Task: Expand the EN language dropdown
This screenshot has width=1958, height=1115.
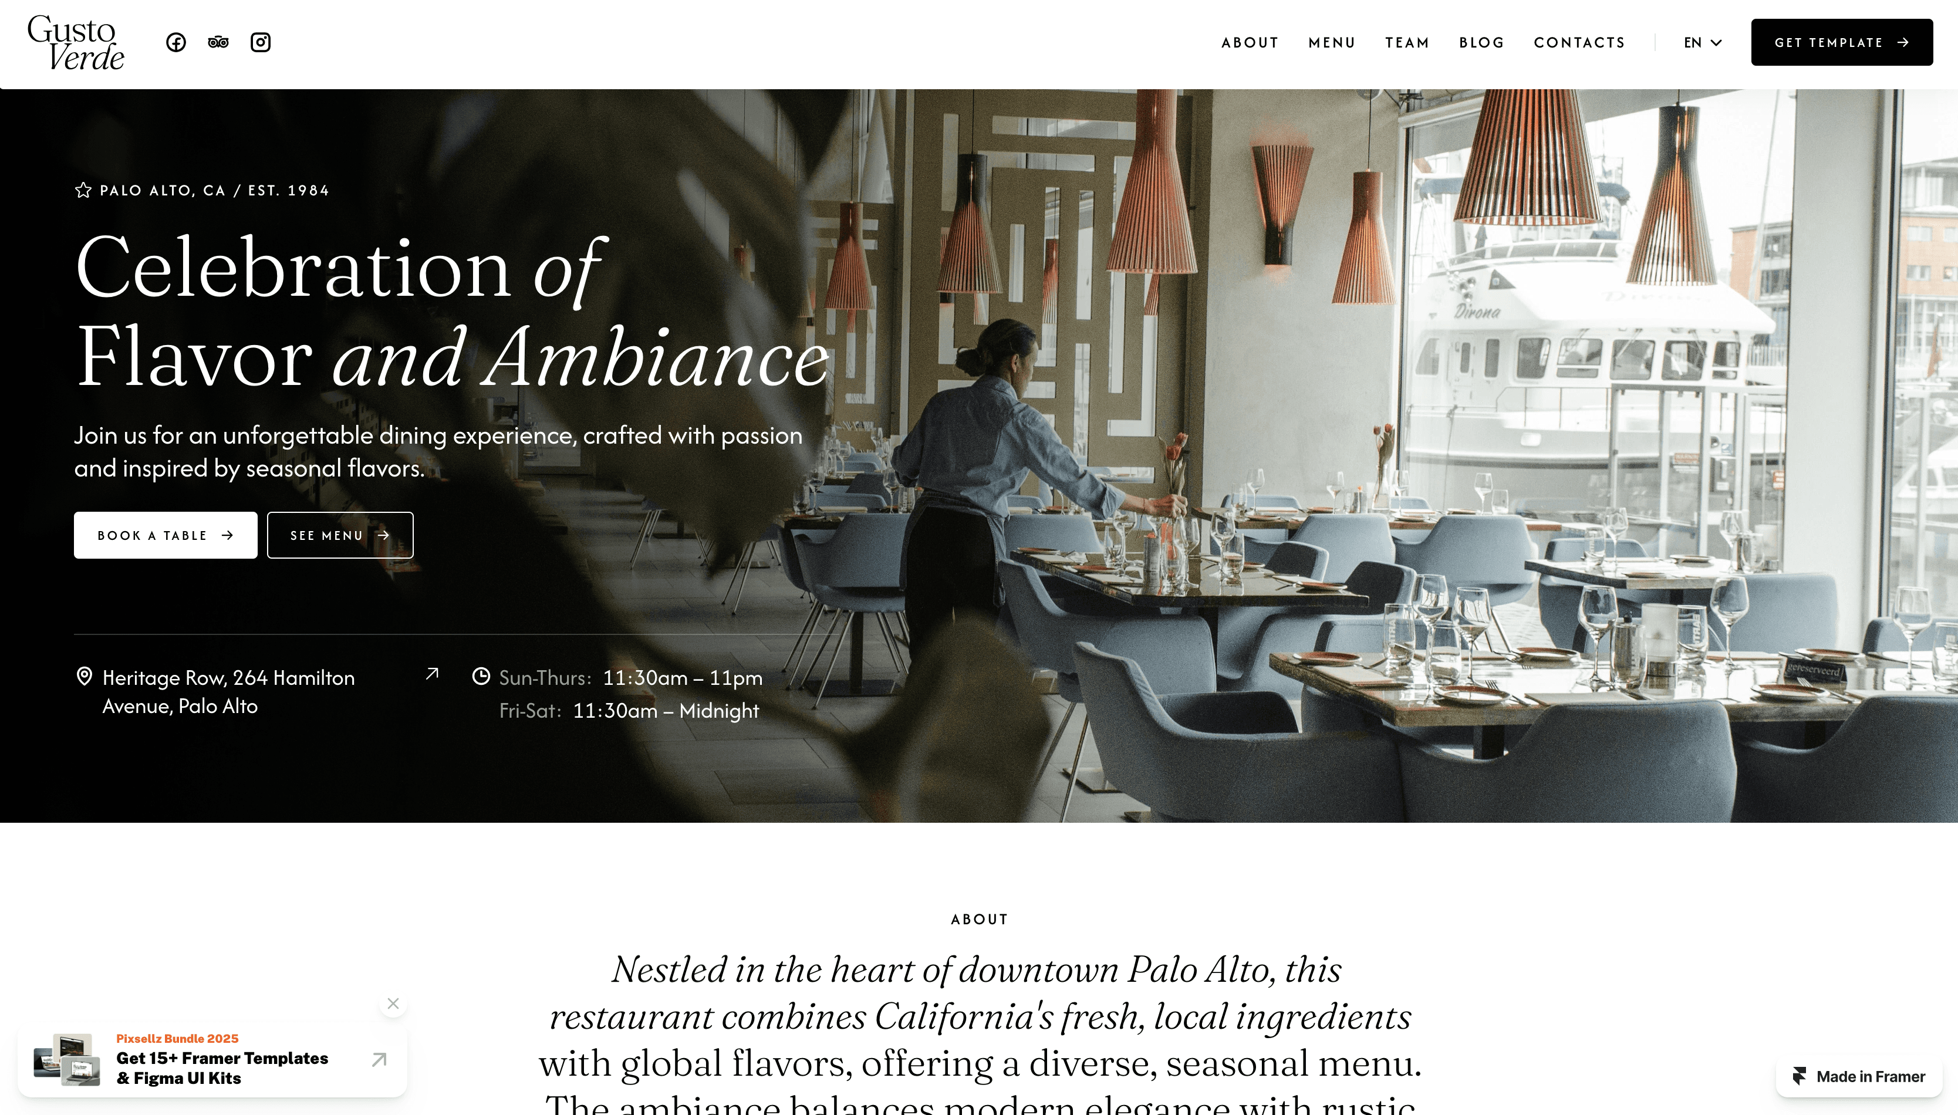Action: click(x=1703, y=43)
